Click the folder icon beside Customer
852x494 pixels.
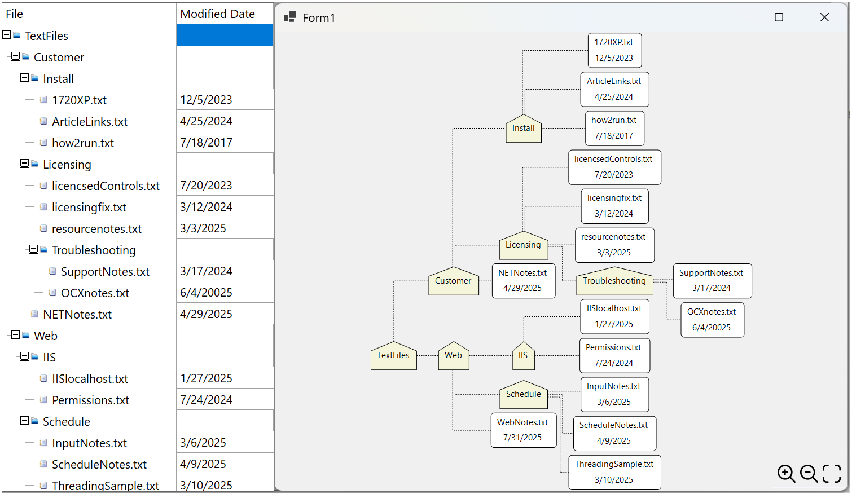tap(25, 57)
